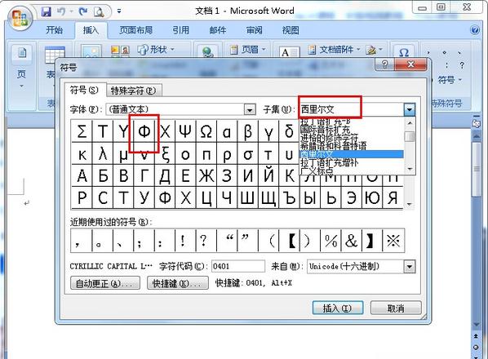
Task: Open the 页面布局 ribbon tab
Action: click(x=135, y=30)
